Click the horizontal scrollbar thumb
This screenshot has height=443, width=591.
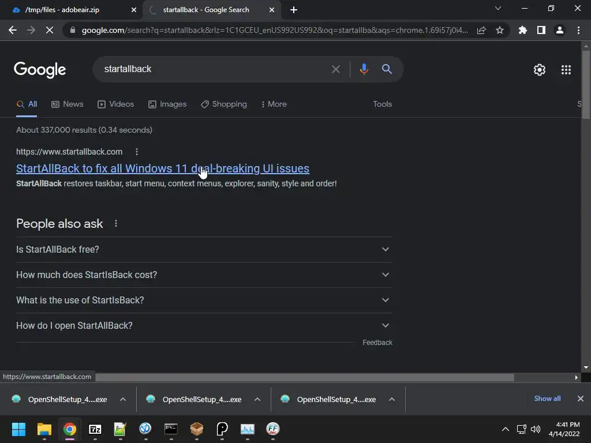pyautogui.click(x=305, y=377)
